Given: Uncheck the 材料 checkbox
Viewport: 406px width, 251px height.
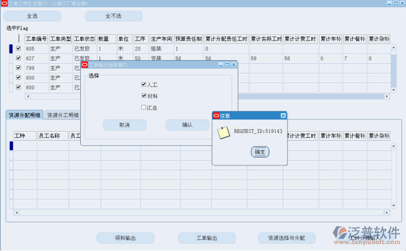Looking at the screenshot, I should (x=144, y=96).
